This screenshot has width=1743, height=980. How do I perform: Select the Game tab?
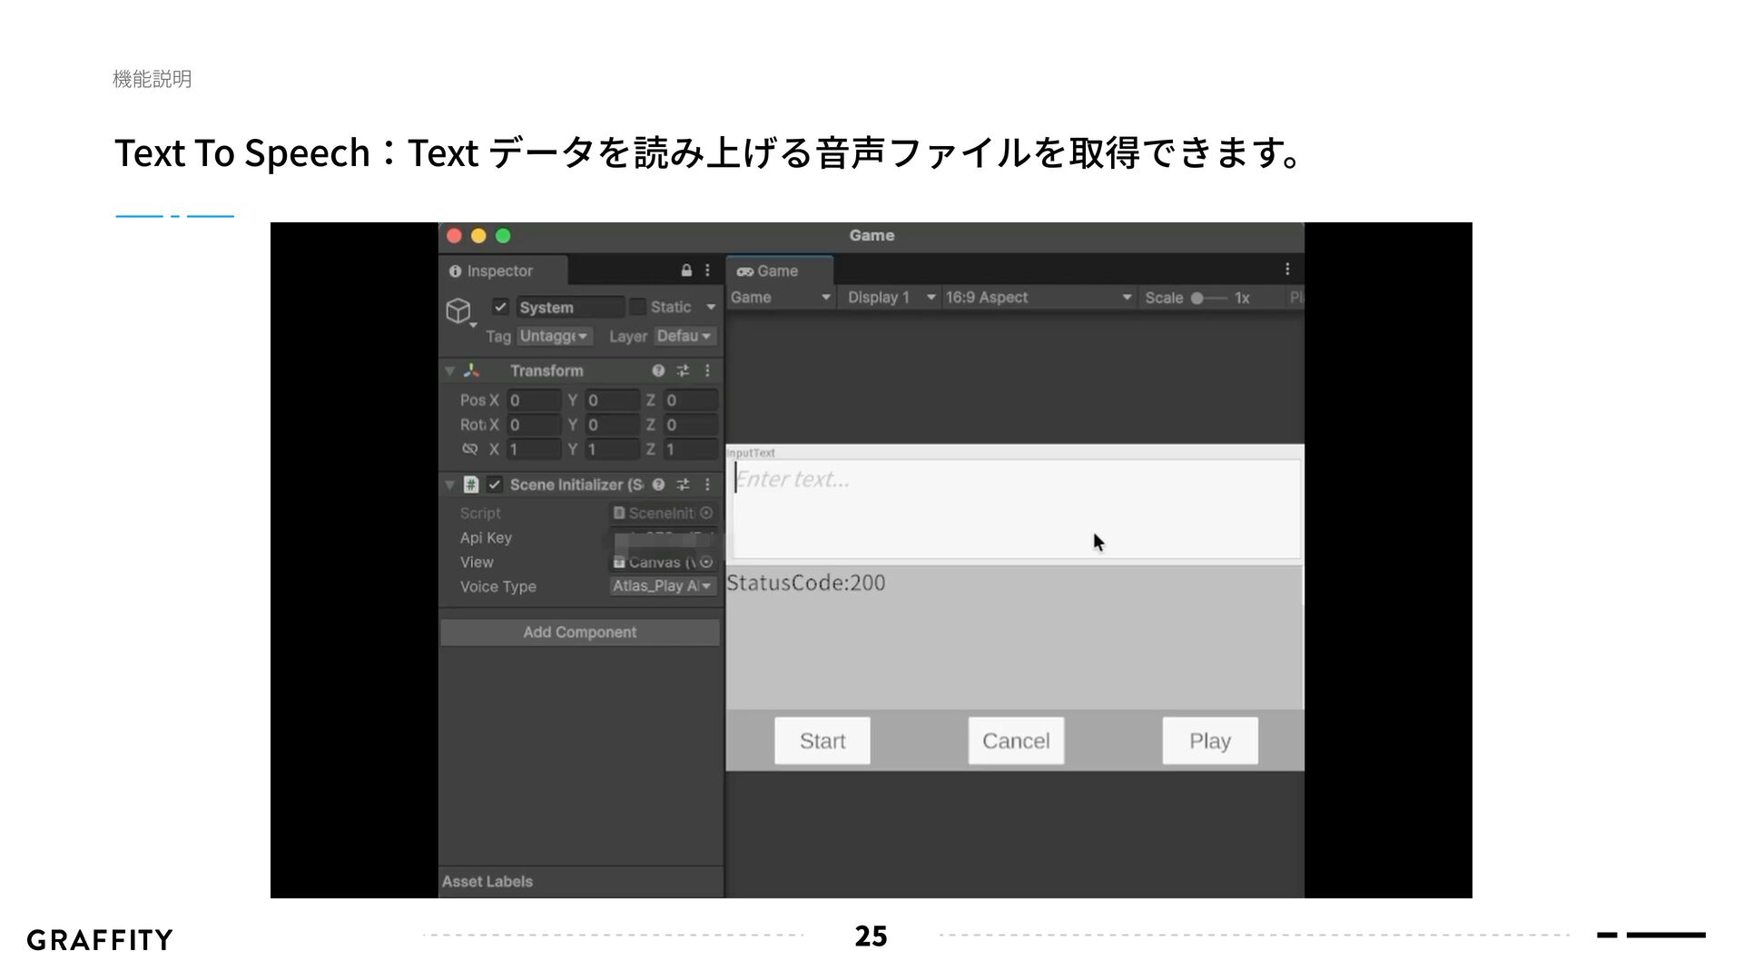pos(769,271)
